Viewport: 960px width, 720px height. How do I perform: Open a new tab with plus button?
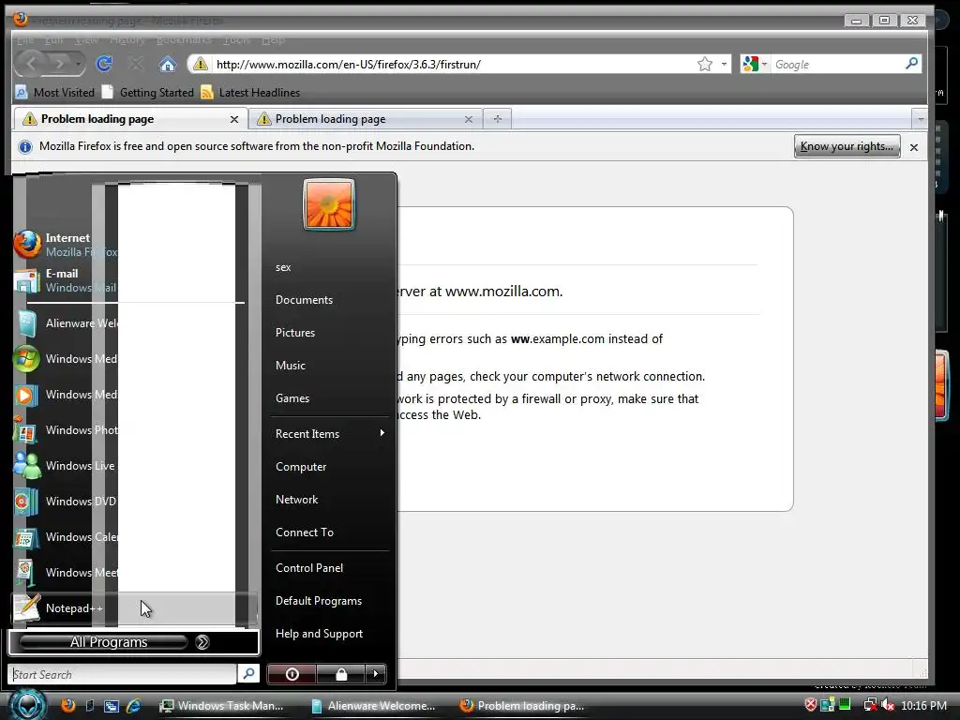[497, 119]
